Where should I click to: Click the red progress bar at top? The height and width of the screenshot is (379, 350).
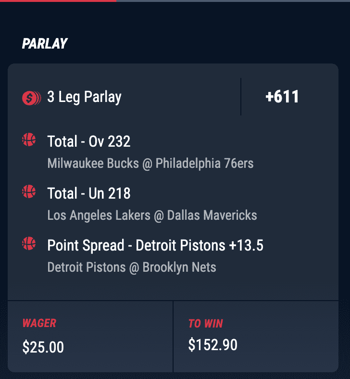58,1
